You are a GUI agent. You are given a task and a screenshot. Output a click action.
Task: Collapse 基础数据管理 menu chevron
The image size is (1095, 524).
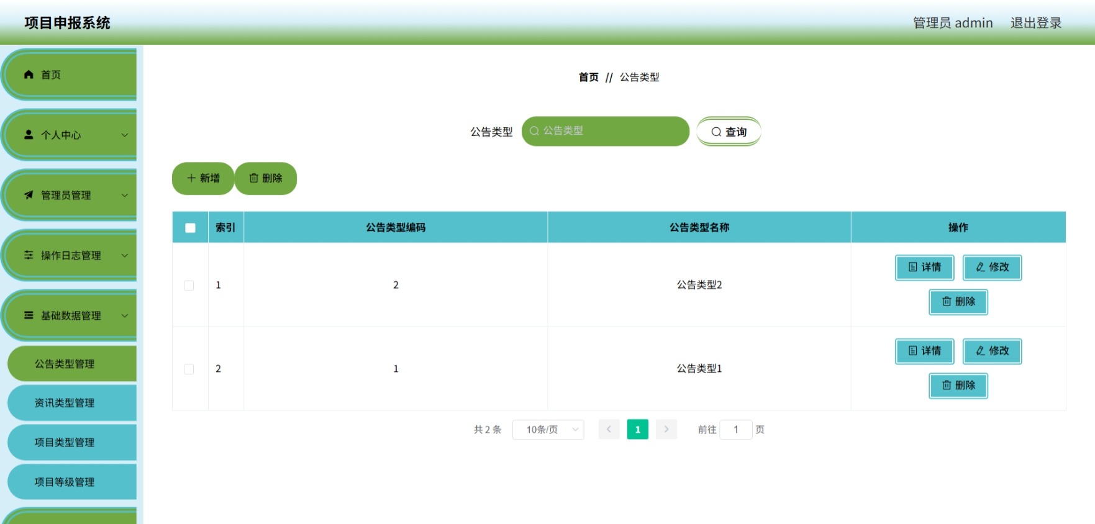tap(125, 315)
